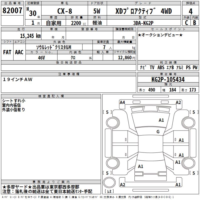
Task: Click the A4 damage mark on diagram
Action: 122,102
